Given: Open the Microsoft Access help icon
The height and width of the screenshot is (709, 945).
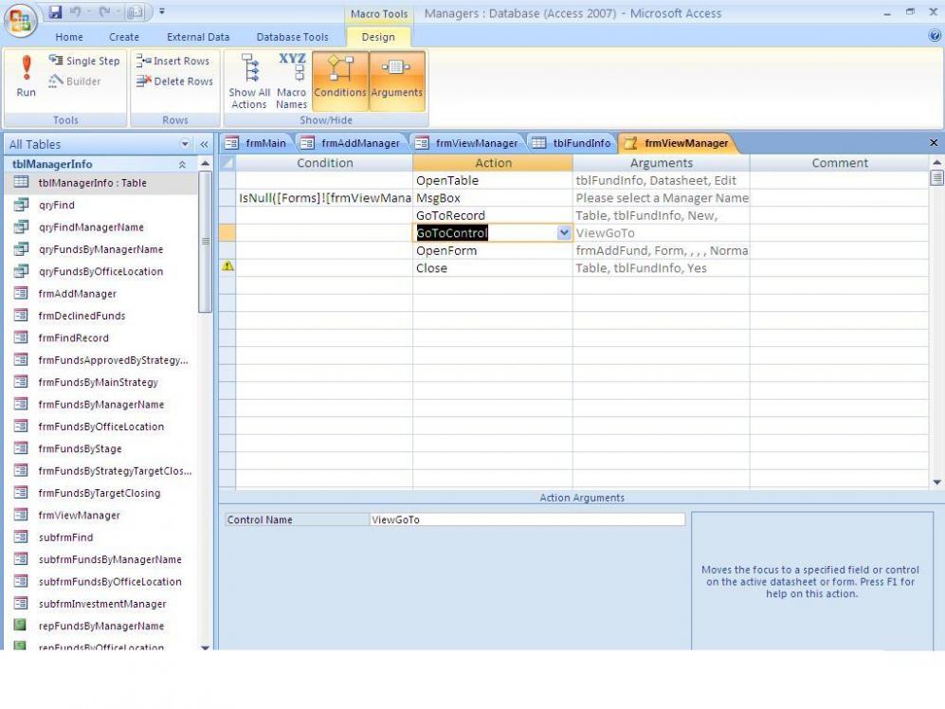Looking at the screenshot, I should click(x=935, y=36).
